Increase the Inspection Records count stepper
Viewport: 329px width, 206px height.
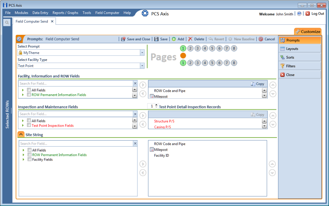[x=156, y=105]
